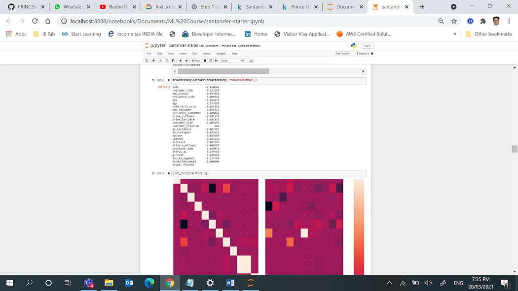The height and width of the screenshot is (291, 518).
Task: Click the Jupyter logo
Action: (x=155, y=45)
